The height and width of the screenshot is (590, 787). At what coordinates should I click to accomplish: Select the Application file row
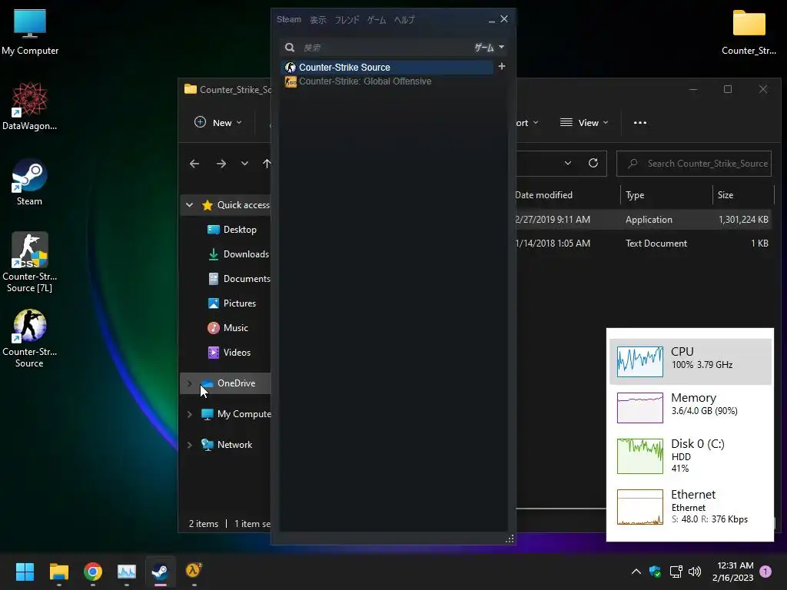click(x=643, y=219)
